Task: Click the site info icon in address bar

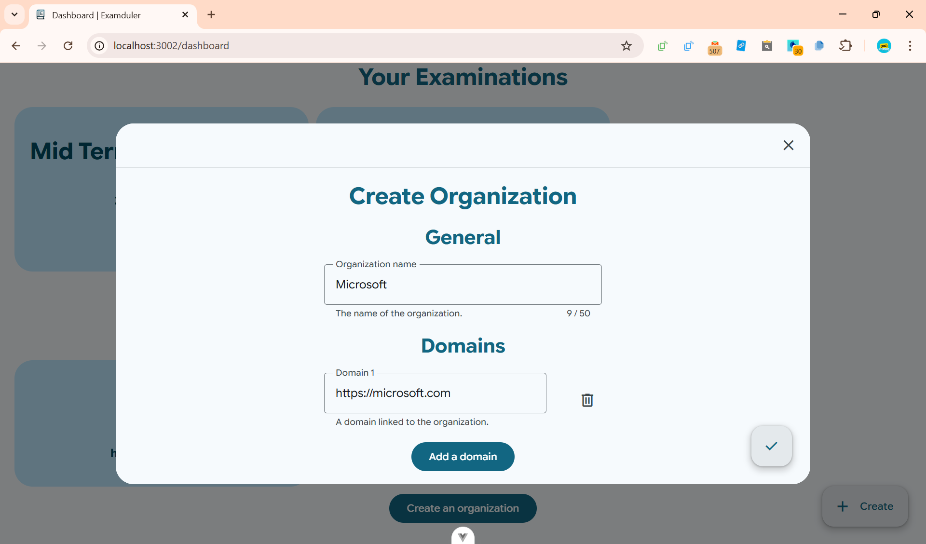Action: click(x=99, y=46)
